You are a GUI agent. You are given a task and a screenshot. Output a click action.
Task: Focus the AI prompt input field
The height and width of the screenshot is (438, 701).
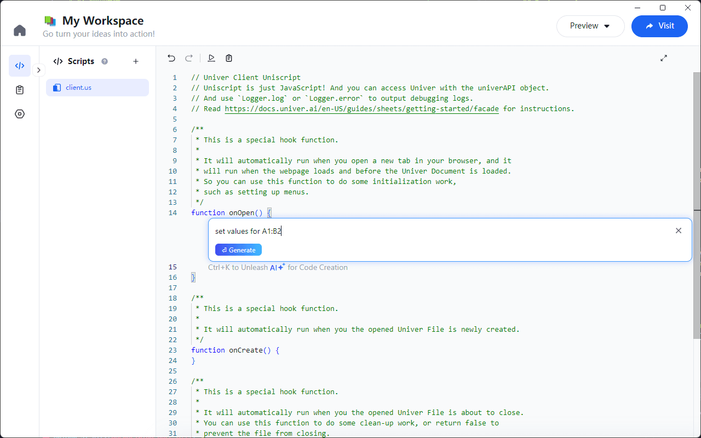[441, 231]
